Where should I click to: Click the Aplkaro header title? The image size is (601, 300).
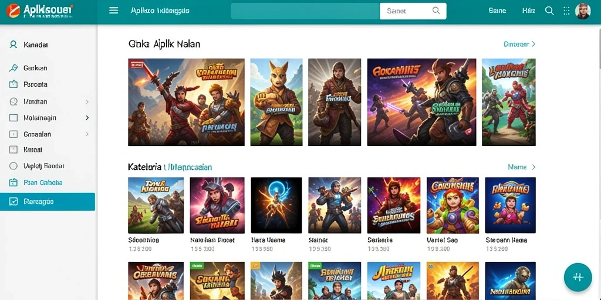160,11
